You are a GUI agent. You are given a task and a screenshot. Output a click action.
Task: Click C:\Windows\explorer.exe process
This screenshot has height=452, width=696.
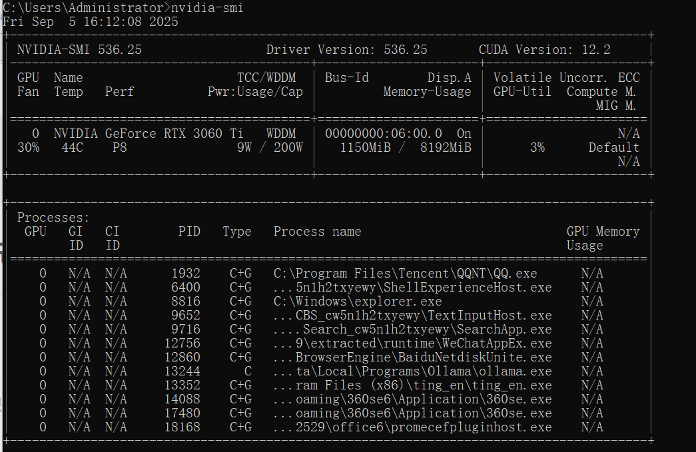coord(358,301)
